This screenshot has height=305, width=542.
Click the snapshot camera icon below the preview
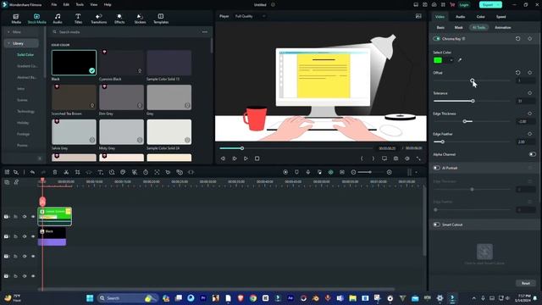click(395, 158)
